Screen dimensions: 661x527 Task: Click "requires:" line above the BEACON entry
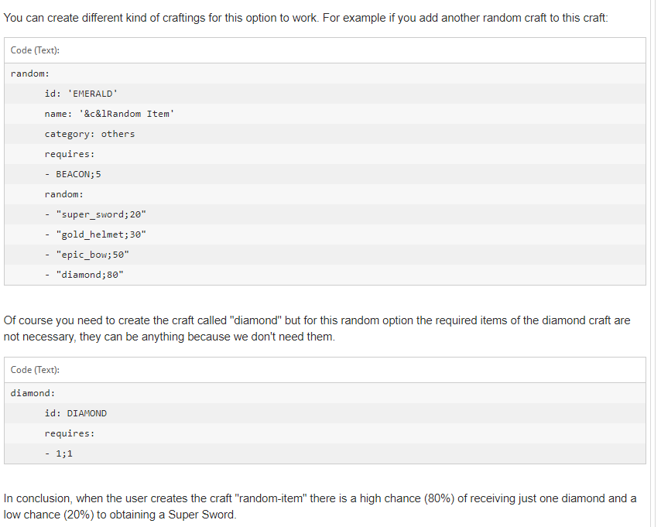[x=70, y=154]
